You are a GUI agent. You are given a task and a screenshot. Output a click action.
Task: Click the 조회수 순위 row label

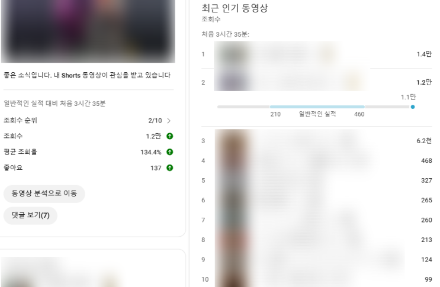pos(20,121)
